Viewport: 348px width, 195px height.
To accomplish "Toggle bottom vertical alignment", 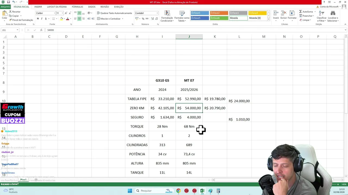I will point(83,13).
